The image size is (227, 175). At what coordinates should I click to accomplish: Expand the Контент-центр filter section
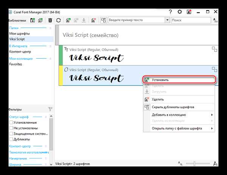tap(46, 146)
